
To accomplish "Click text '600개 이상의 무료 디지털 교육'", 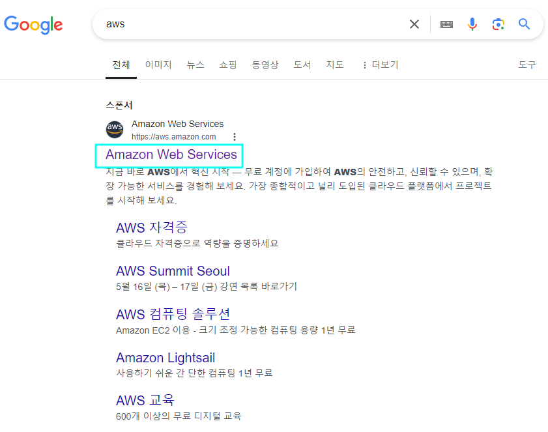I will tap(179, 416).
